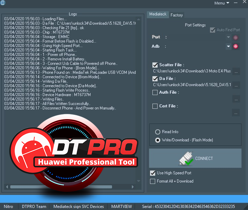The height and width of the screenshot is (210, 248).
Task: Click the Nitro status bar entry
Action: pos(8,207)
